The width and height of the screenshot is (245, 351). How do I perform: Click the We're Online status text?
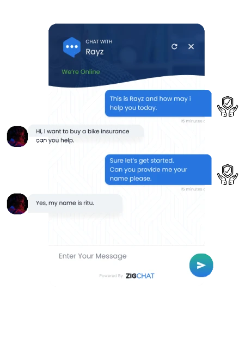point(81,72)
